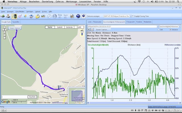The height and width of the screenshot is (113, 182).
Task: Click the map search input field
Action: [15, 97]
